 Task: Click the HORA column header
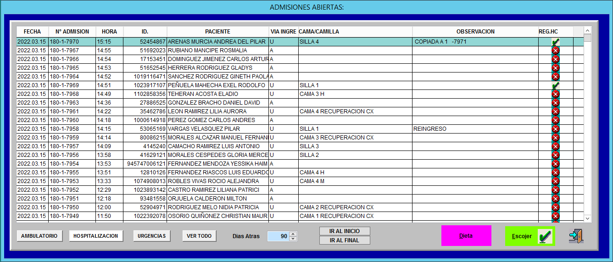110,32
